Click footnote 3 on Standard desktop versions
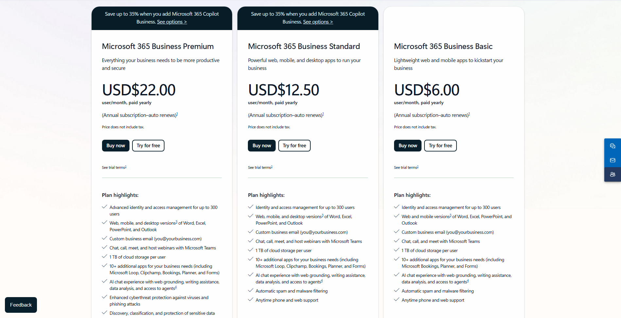The height and width of the screenshot is (318, 621). [322, 215]
